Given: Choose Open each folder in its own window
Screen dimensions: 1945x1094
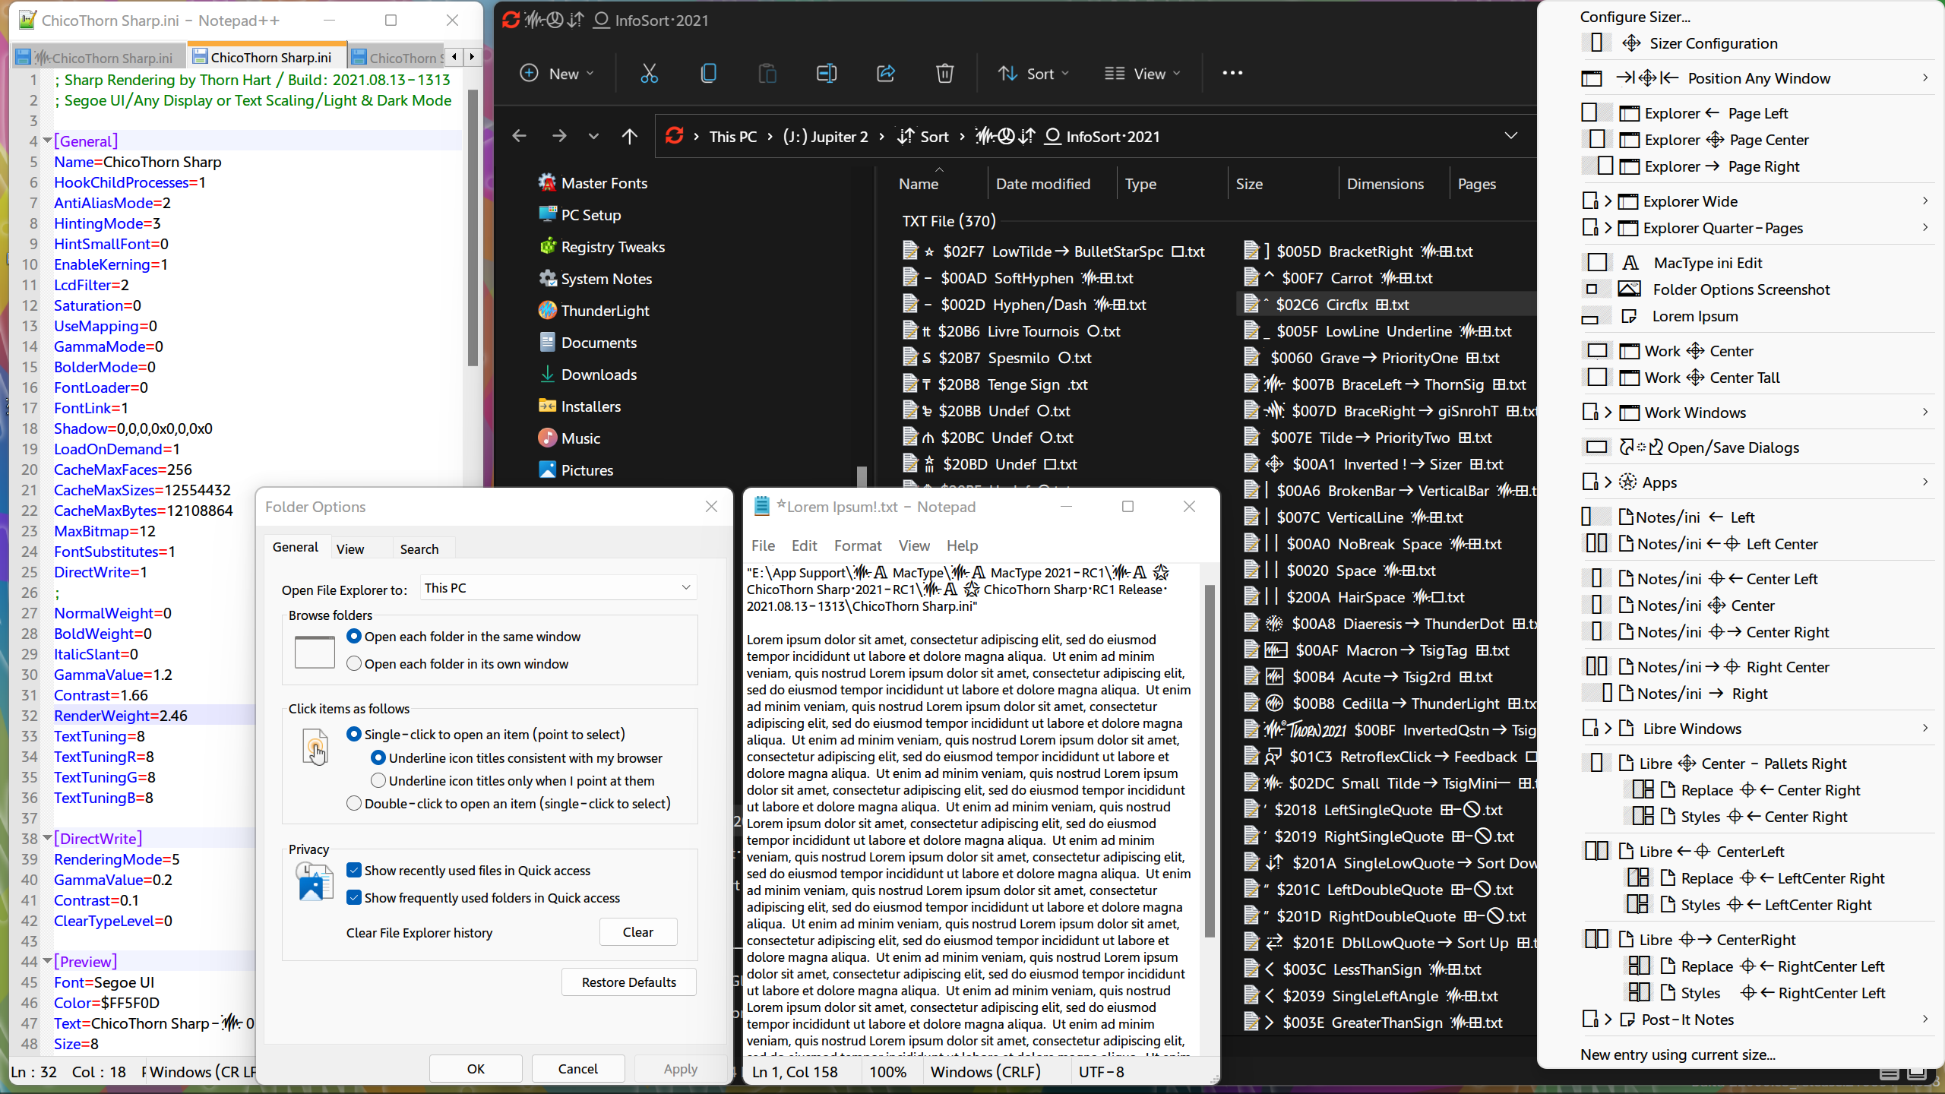Looking at the screenshot, I should click(354, 663).
